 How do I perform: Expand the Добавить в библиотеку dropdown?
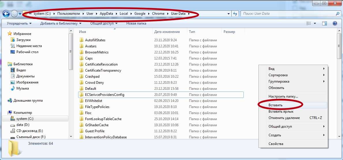61,23
